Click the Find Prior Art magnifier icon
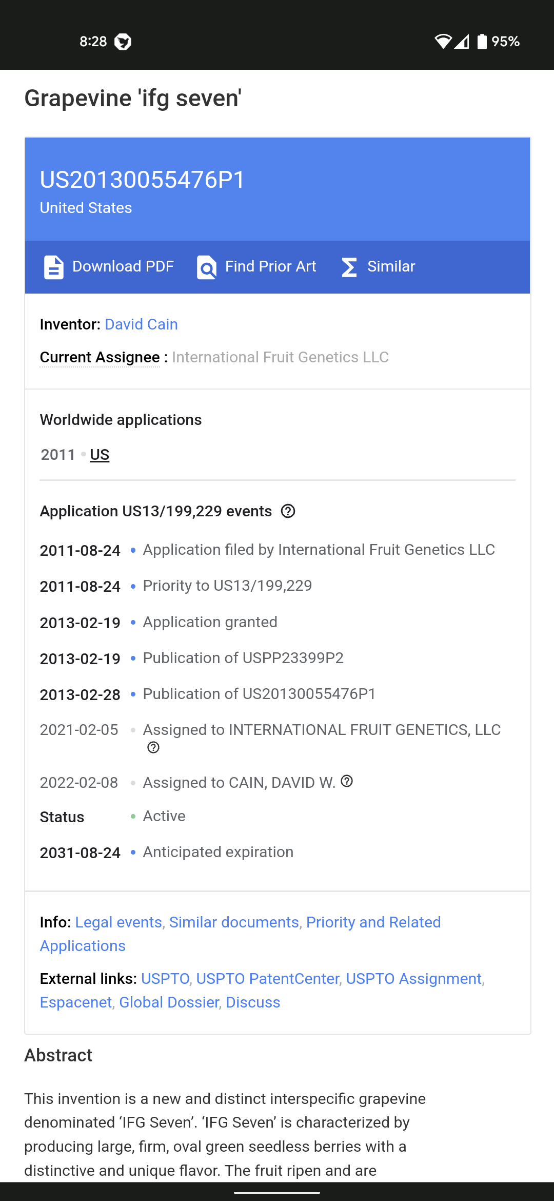The image size is (554, 1201). (206, 267)
